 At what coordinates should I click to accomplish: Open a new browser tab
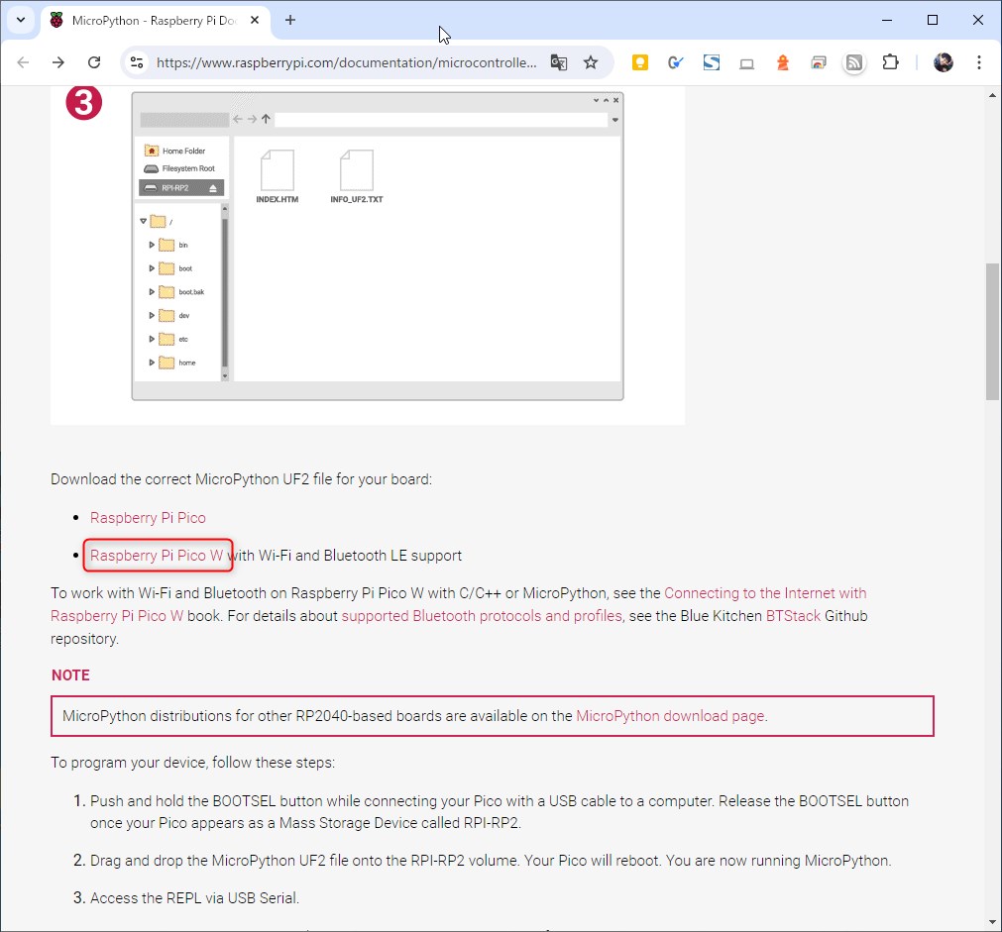point(290,20)
